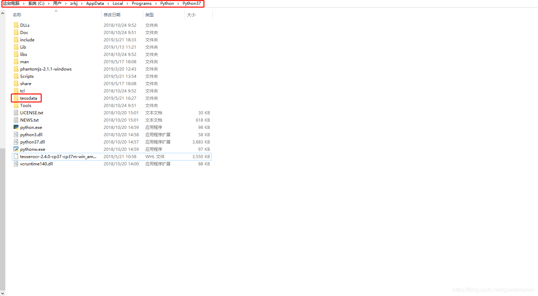The width and height of the screenshot is (538, 296).
Task: Expand chevron between Python and Python37
Action: tap(178, 3)
